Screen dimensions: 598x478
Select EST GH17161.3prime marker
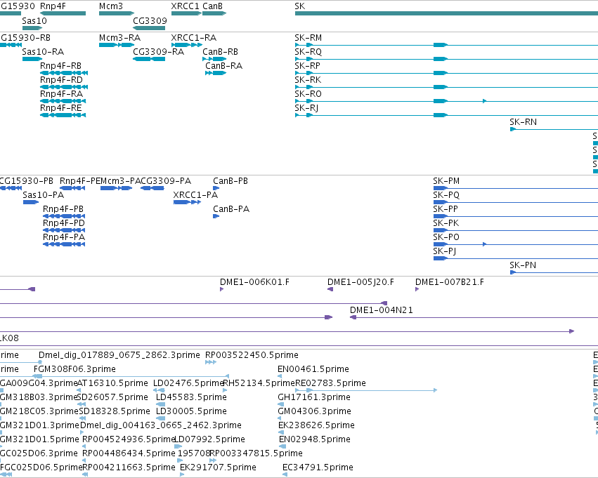pos(280,404)
